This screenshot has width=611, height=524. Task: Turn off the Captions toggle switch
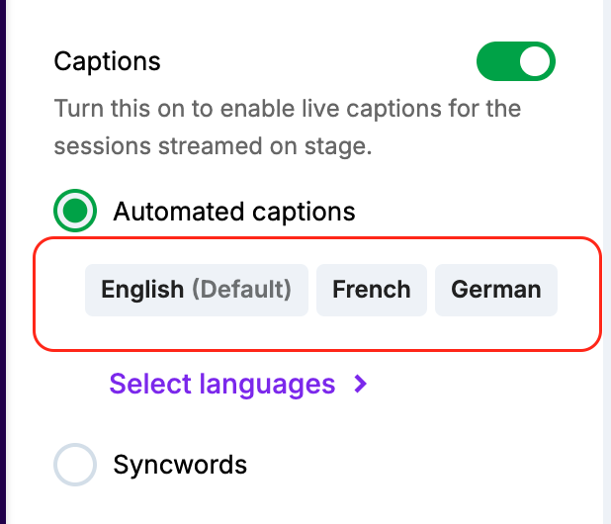(516, 61)
